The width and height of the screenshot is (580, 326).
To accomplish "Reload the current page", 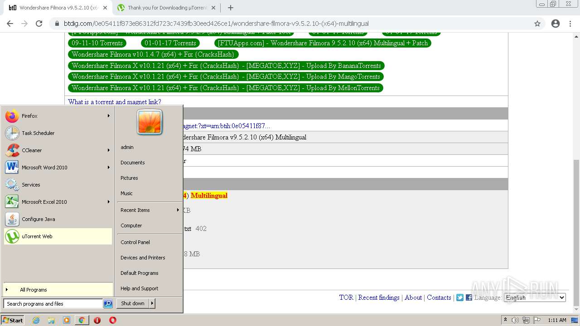I will tap(39, 24).
